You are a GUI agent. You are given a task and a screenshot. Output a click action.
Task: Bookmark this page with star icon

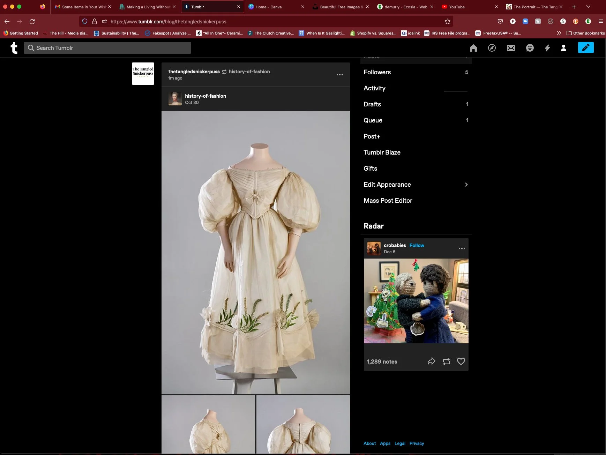(448, 22)
